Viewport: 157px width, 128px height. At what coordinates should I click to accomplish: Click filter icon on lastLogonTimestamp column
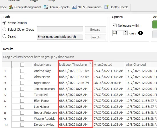coord(90,63)
